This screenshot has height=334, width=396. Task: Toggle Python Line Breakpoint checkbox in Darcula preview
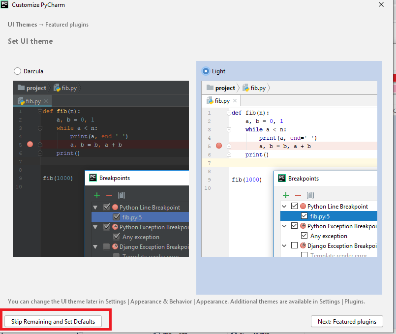point(107,207)
